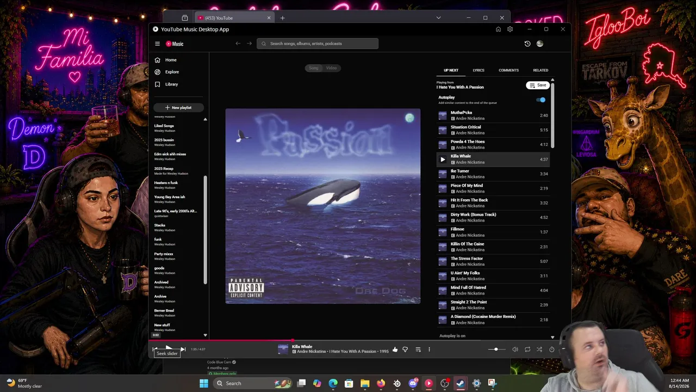Open the queue icon in player bar
The image size is (696, 392).
tap(418, 350)
